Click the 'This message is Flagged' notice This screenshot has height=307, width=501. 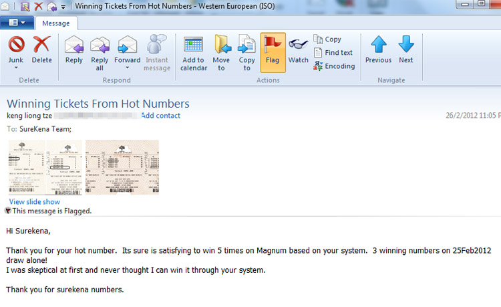click(51, 211)
